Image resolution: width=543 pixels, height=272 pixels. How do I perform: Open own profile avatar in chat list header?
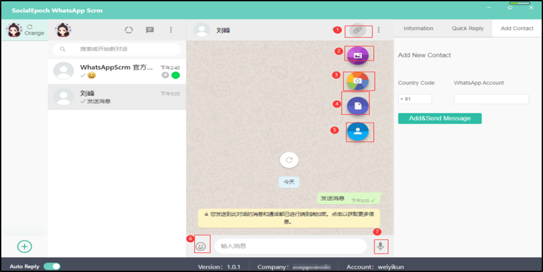coord(63,30)
